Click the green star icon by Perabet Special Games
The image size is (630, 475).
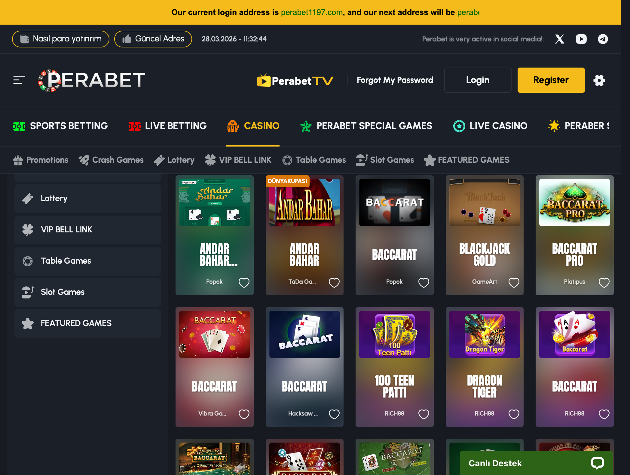306,126
